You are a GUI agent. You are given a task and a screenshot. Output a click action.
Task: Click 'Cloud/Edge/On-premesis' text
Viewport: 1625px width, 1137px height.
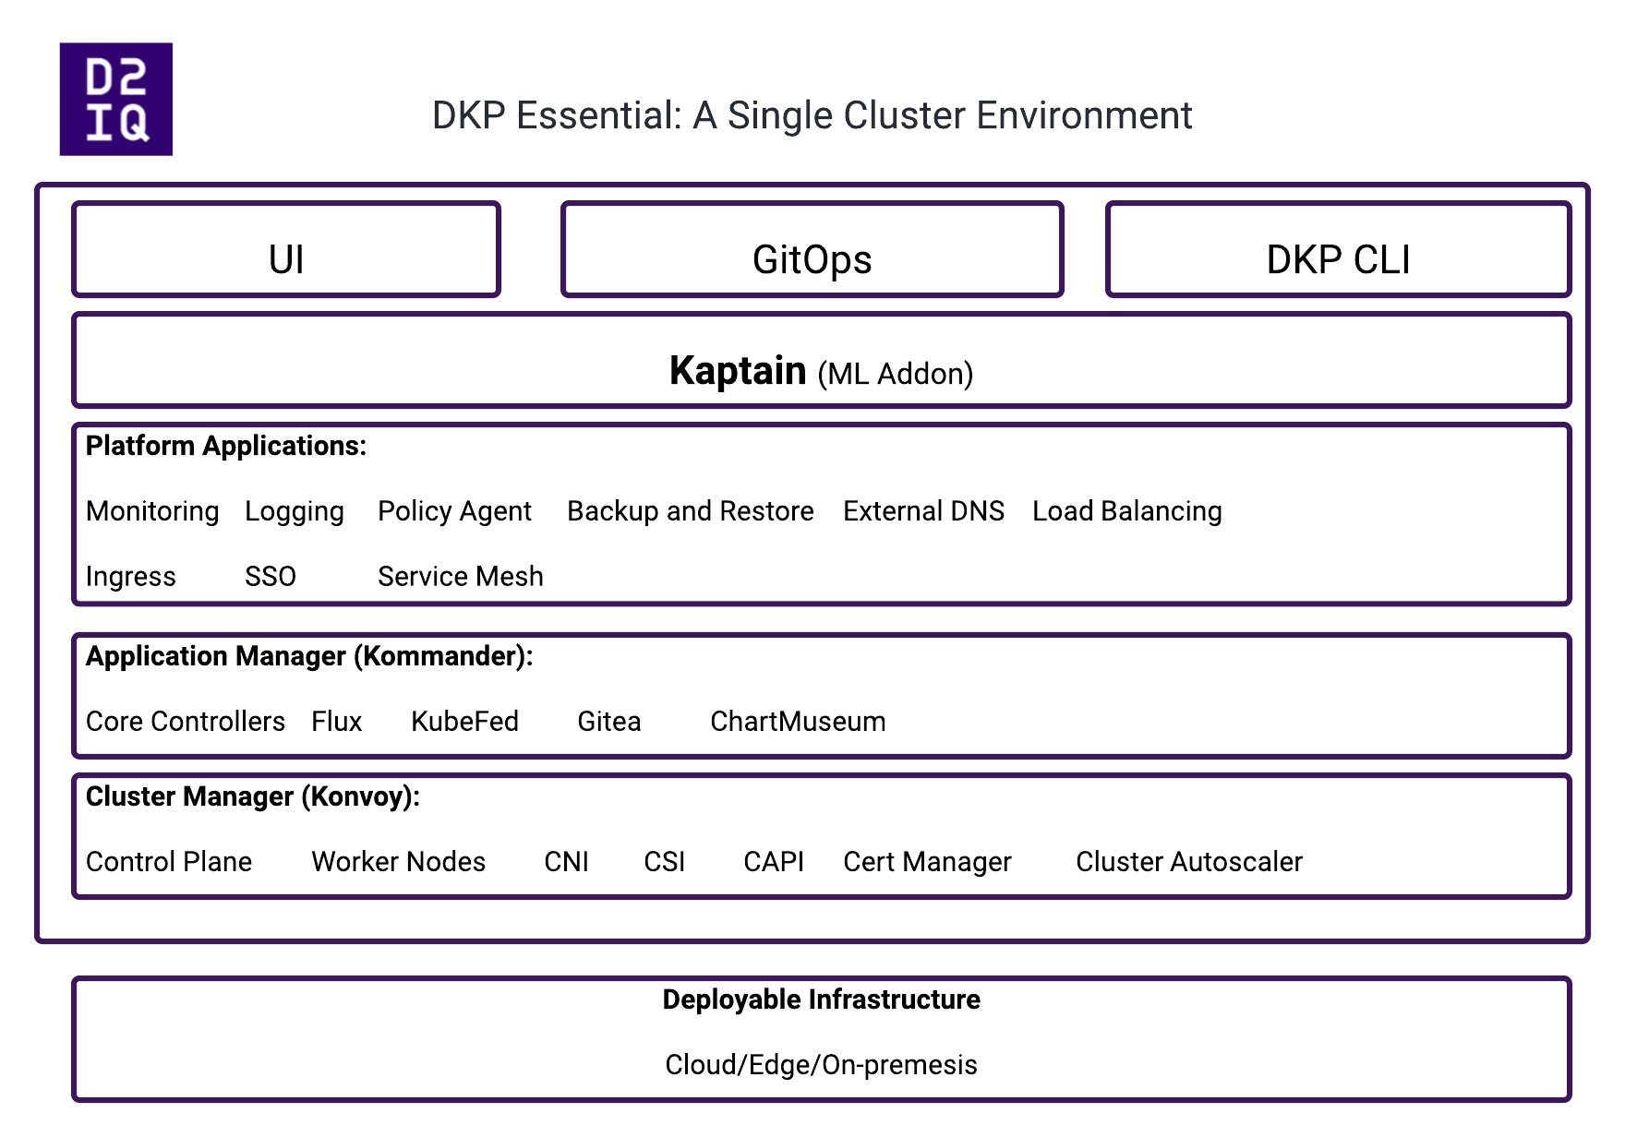tap(821, 1065)
